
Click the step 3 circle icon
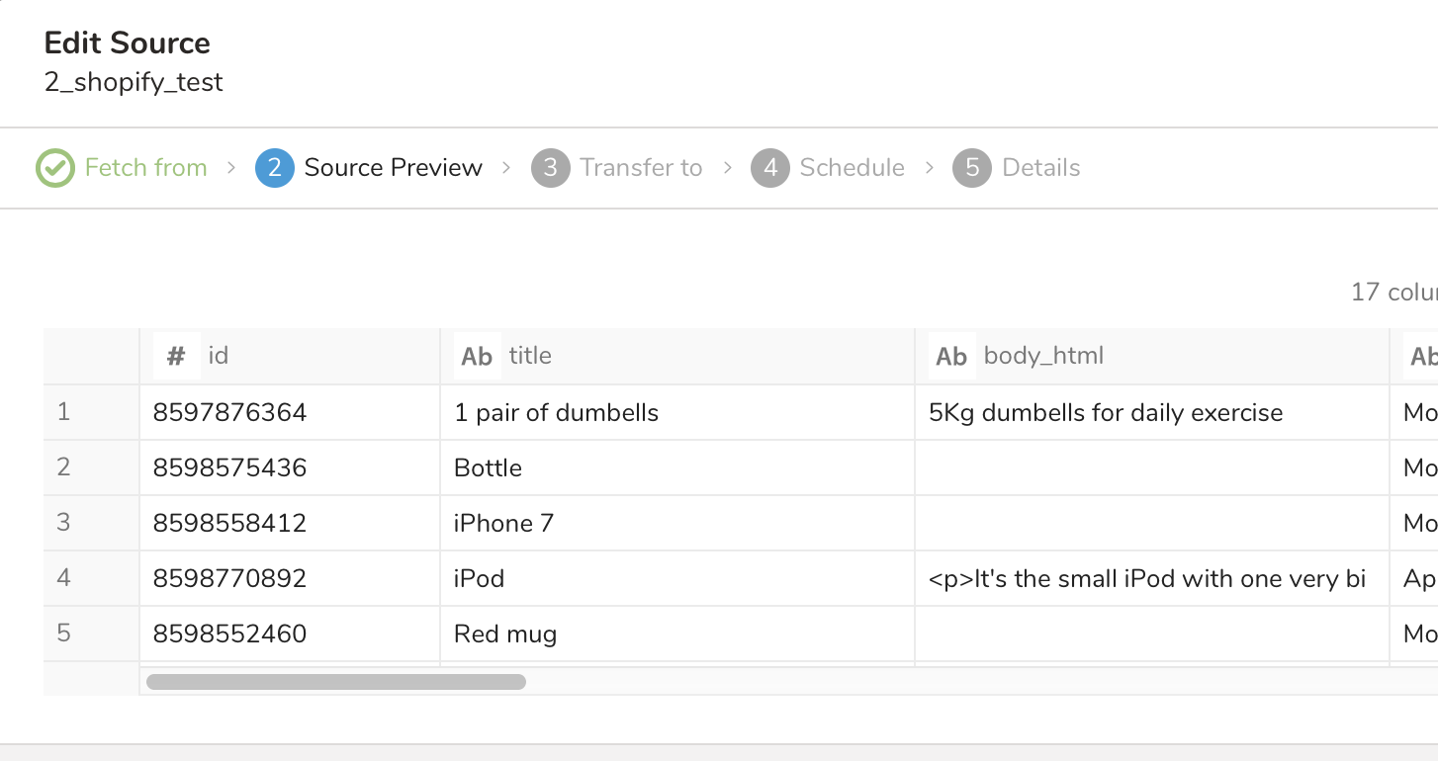(550, 168)
